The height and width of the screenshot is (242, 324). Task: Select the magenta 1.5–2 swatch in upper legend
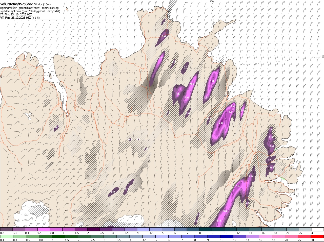click(81, 229)
